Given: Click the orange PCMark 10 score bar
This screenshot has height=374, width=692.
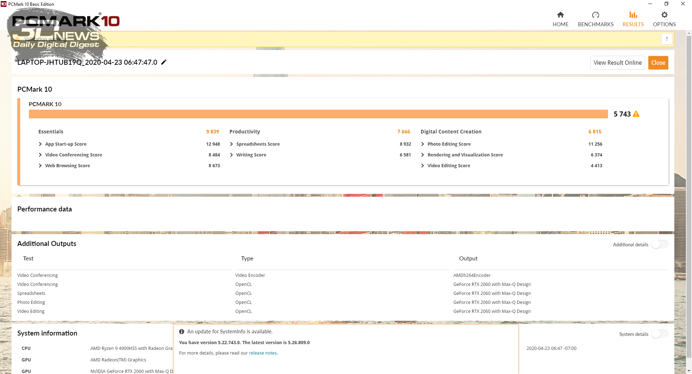Looking at the screenshot, I should tap(318, 114).
